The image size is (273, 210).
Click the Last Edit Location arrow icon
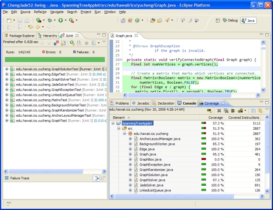(31, 27)
